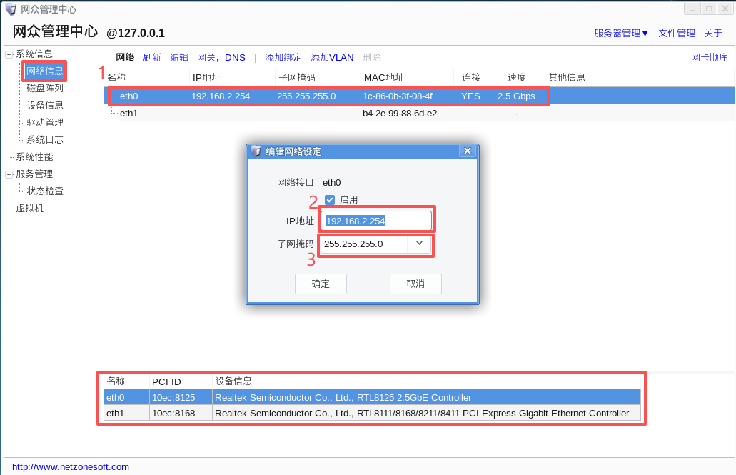Click the 名称 header in network table
736x475 pixels.
(116, 78)
